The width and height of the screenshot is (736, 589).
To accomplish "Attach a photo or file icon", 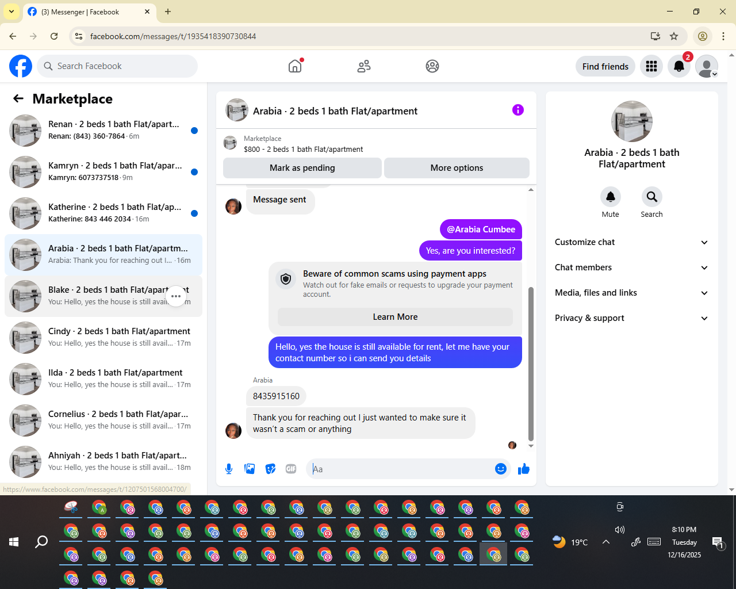I will tap(250, 469).
